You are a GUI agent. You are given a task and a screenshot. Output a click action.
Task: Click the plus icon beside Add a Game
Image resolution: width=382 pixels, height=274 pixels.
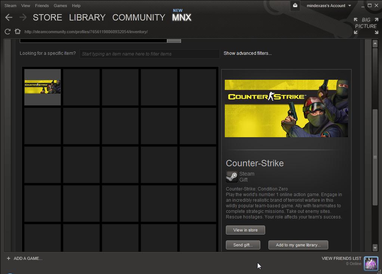9,258
